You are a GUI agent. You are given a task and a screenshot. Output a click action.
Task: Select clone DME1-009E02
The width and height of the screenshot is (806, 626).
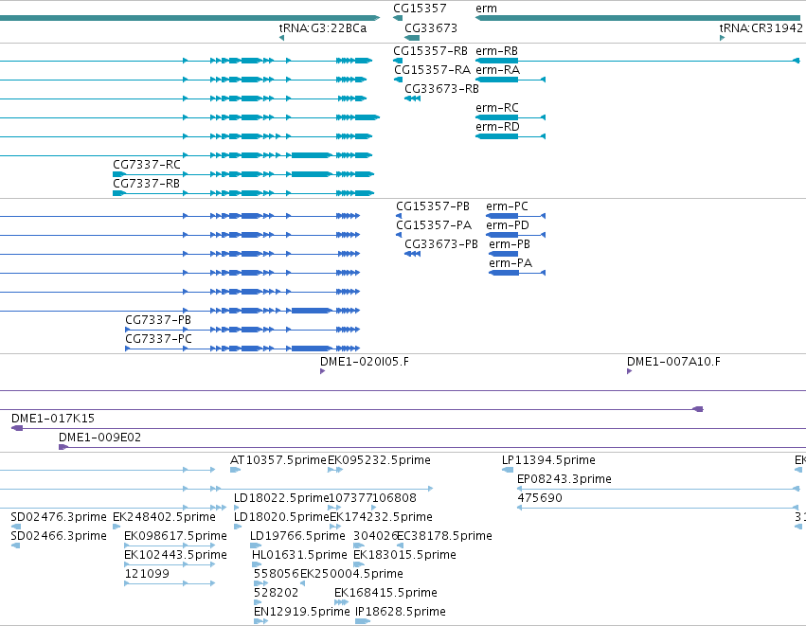432,447
